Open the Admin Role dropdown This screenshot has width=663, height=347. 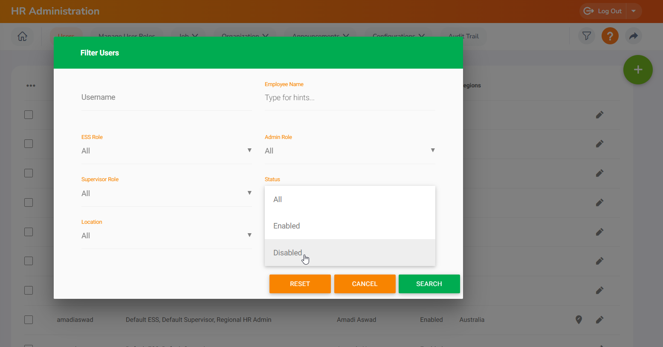pos(350,151)
